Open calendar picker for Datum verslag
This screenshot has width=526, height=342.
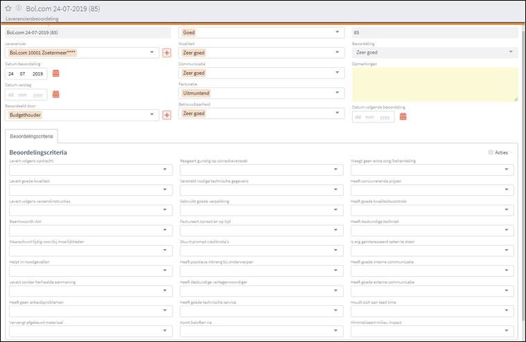pyautogui.click(x=56, y=94)
